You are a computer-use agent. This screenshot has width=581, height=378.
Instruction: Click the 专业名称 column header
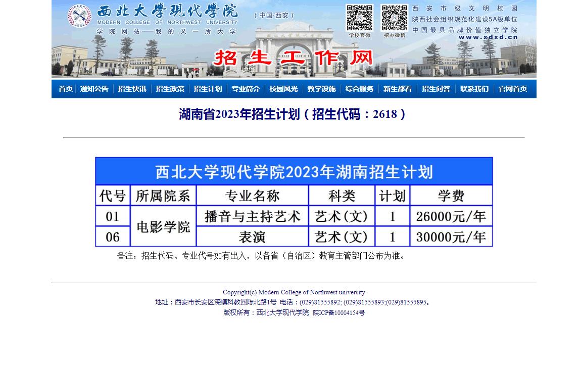pos(252,196)
